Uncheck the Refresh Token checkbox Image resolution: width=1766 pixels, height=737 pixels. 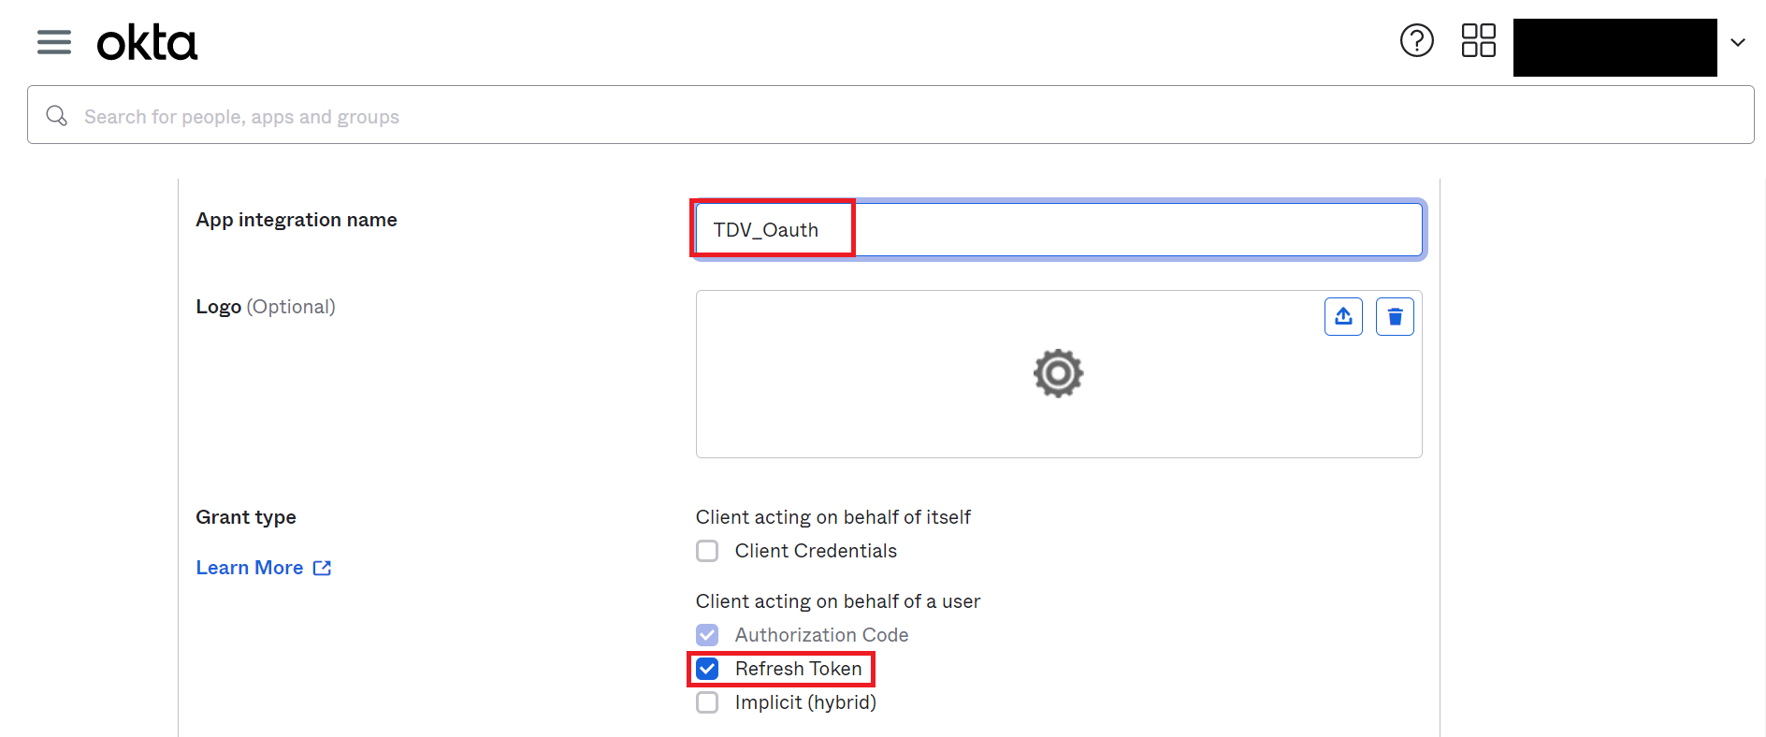tap(707, 669)
